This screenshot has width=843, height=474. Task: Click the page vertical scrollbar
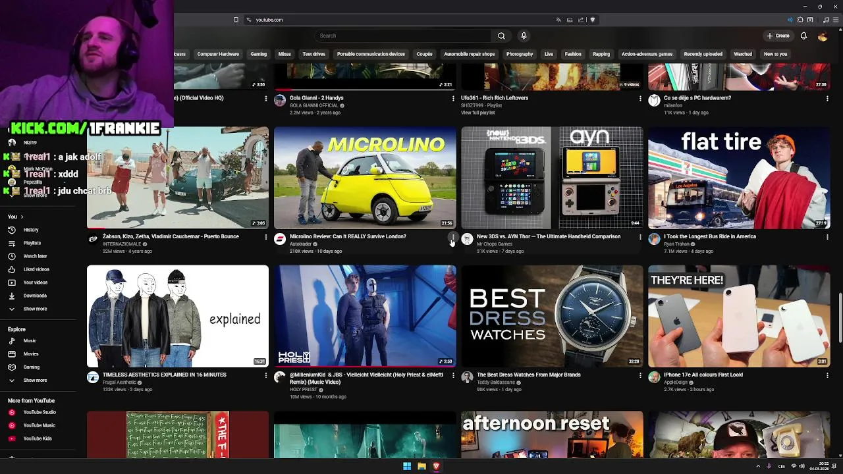[x=839, y=319]
